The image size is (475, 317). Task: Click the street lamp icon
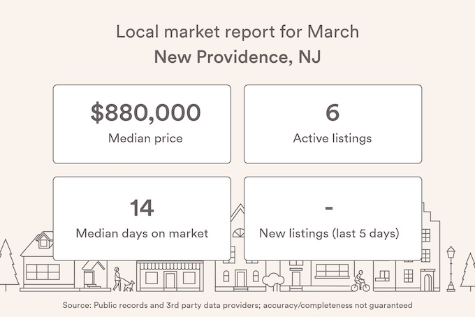click(451, 269)
